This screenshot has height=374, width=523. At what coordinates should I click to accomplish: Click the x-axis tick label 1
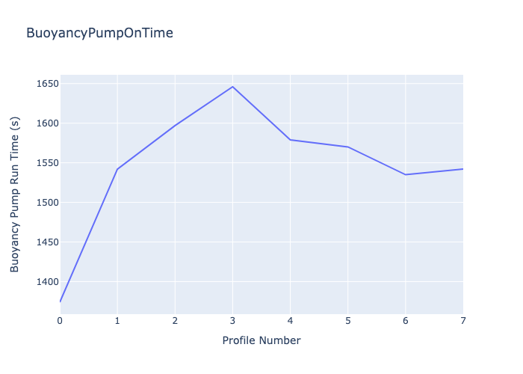click(117, 320)
